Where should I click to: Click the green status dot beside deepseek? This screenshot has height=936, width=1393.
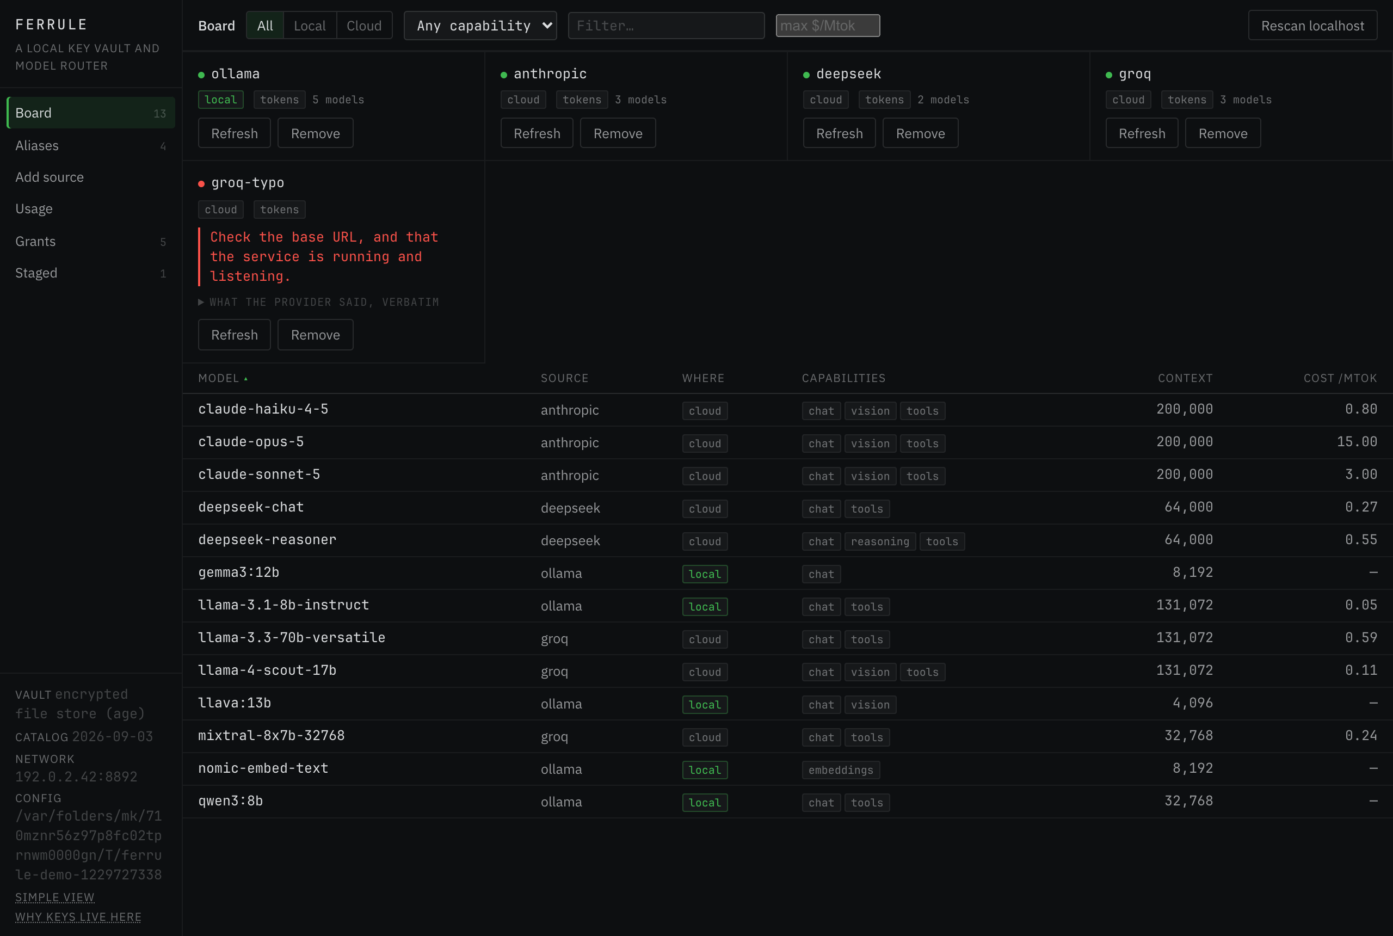click(806, 75)
